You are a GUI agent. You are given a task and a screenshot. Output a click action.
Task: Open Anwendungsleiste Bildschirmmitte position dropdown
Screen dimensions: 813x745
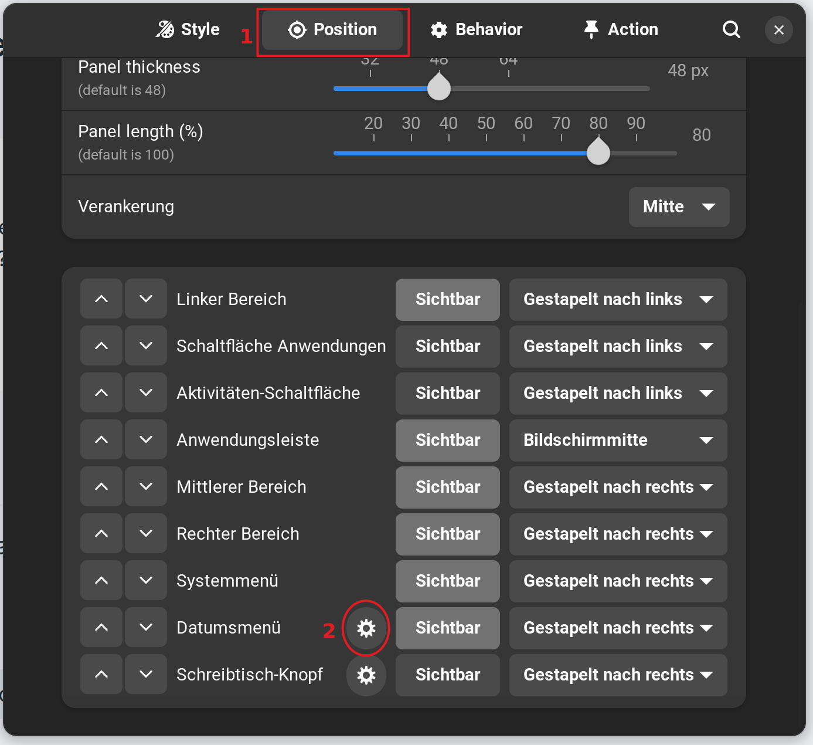(x=618, y=440)
